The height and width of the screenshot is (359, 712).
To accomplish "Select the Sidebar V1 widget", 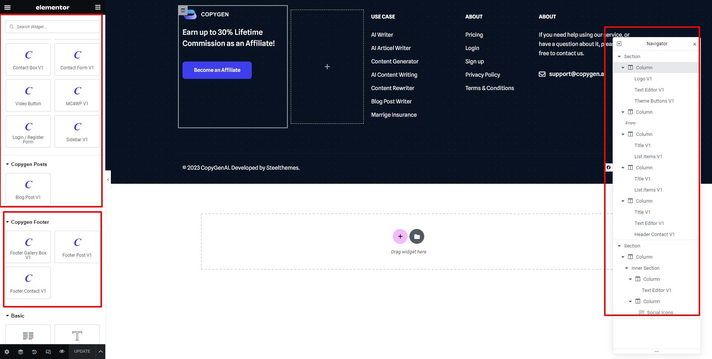I will (x=77, y=132).
